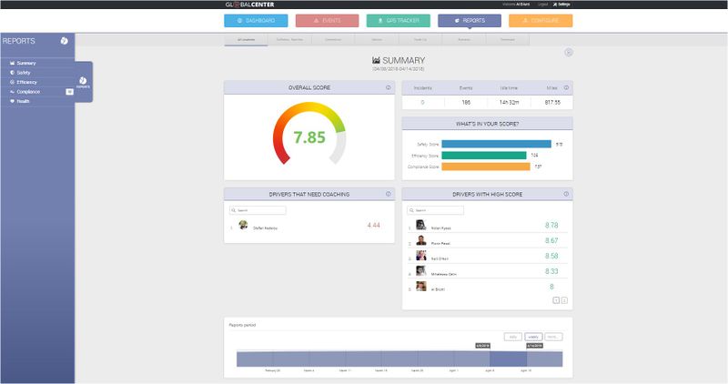
Task: Click the circular icon beside REPORTS sidebar title
Action: tap(64, 41)
